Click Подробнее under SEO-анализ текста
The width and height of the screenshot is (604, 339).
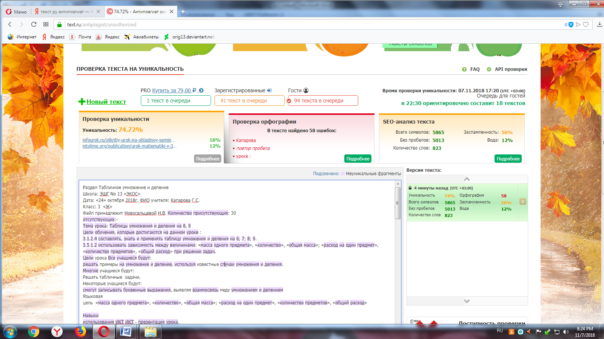coord(508,159)
